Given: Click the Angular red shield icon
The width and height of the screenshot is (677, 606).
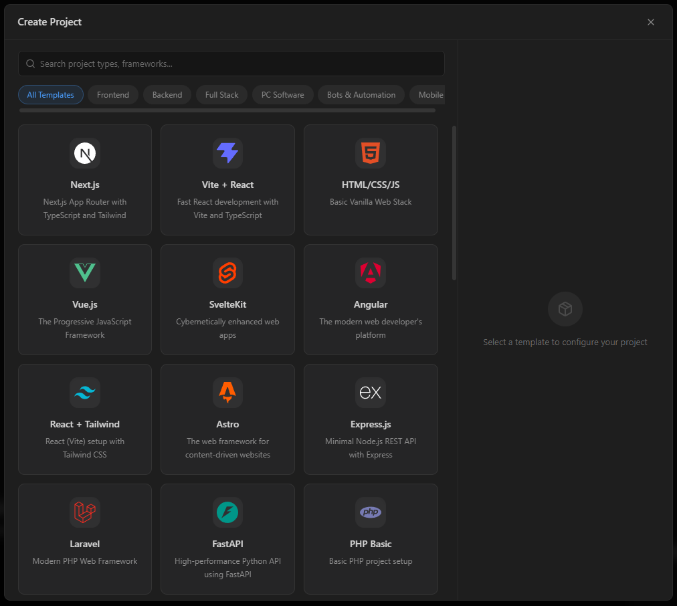Looking at the screenshot, I should coord(371,273).
